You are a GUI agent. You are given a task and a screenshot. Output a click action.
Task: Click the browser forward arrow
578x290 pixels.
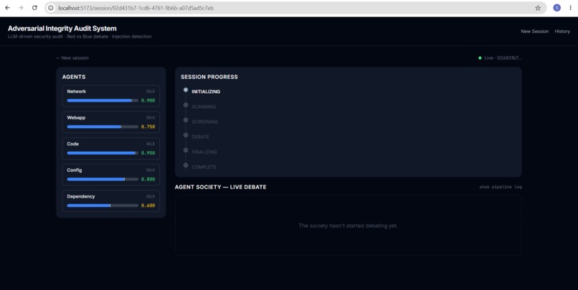click(21, 8)
